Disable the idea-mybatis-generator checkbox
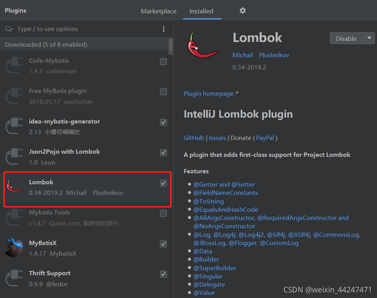The image size is (377, 298). 163,122
